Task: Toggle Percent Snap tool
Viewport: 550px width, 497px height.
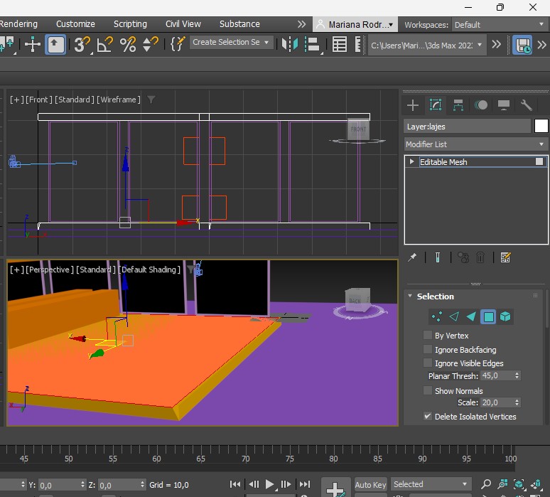Action: (x=128, y=44)
